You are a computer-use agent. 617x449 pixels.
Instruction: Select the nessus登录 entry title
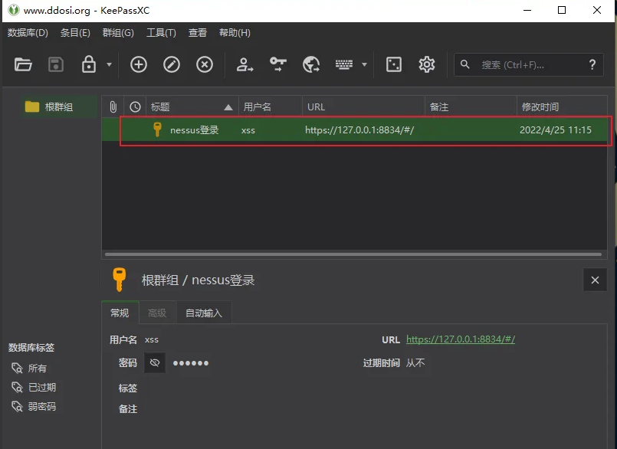click(195, 129)
